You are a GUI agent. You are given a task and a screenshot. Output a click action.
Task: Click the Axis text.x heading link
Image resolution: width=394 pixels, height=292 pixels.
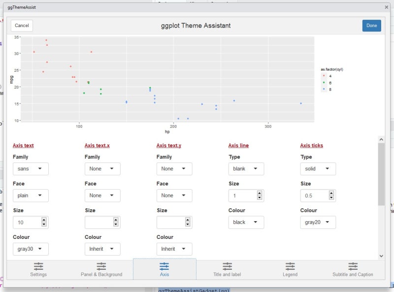pyautogui.click(x=97, y=145)
